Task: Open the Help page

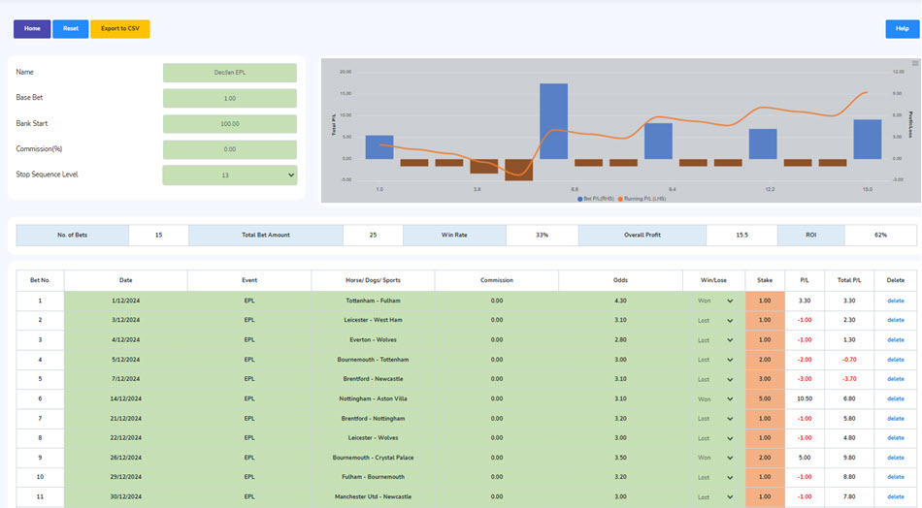Action: pos(902,29)
